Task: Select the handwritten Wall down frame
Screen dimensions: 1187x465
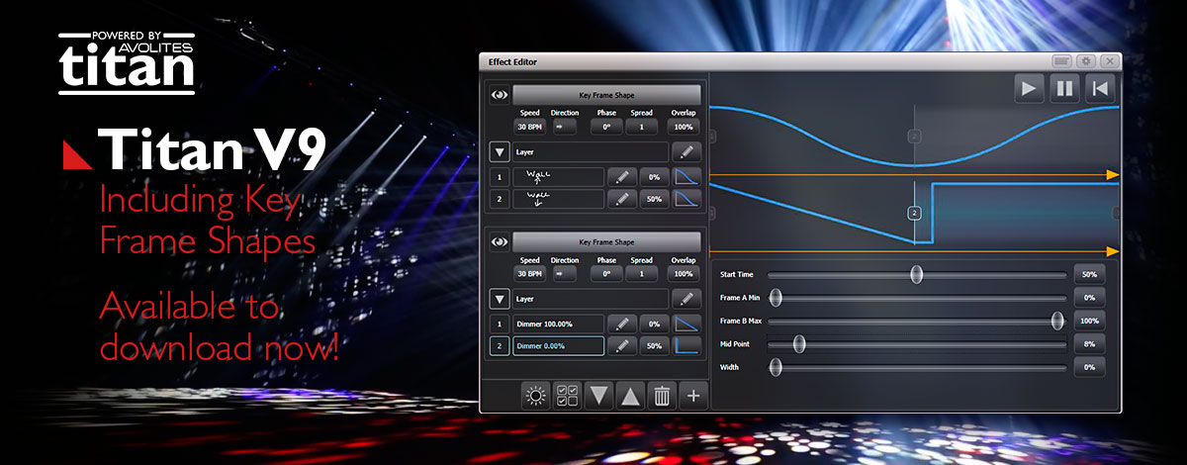Action: tap(558, 199)
